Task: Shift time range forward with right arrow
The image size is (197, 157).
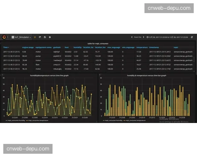Action: click(x=144, y=37)
